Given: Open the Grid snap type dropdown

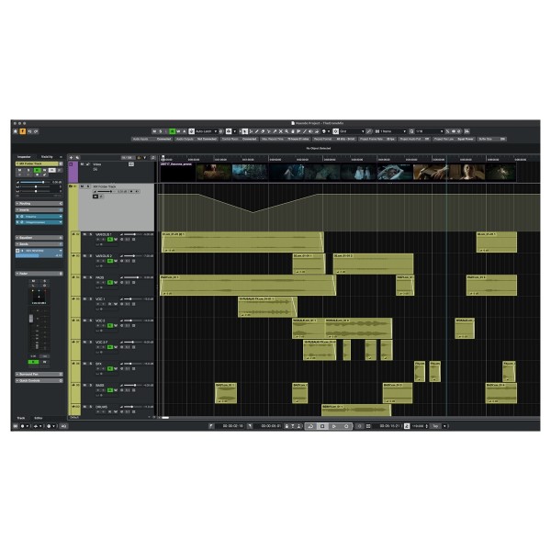Looking at the screenshot, I should [352, 131].
